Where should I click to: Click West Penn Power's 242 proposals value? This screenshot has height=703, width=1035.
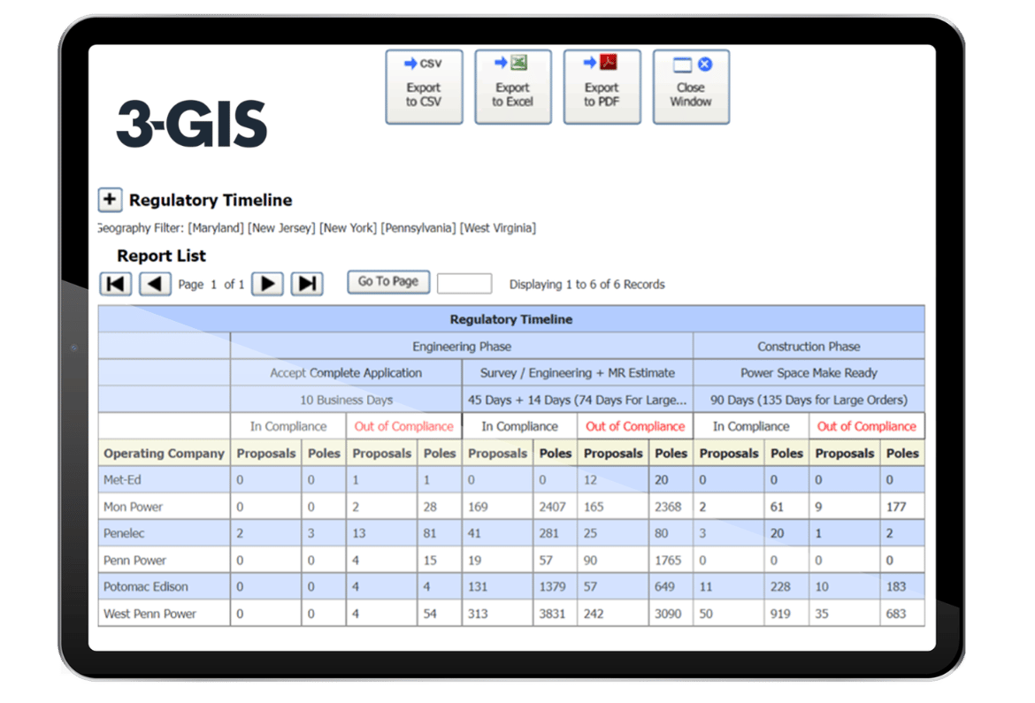point(594,614)
